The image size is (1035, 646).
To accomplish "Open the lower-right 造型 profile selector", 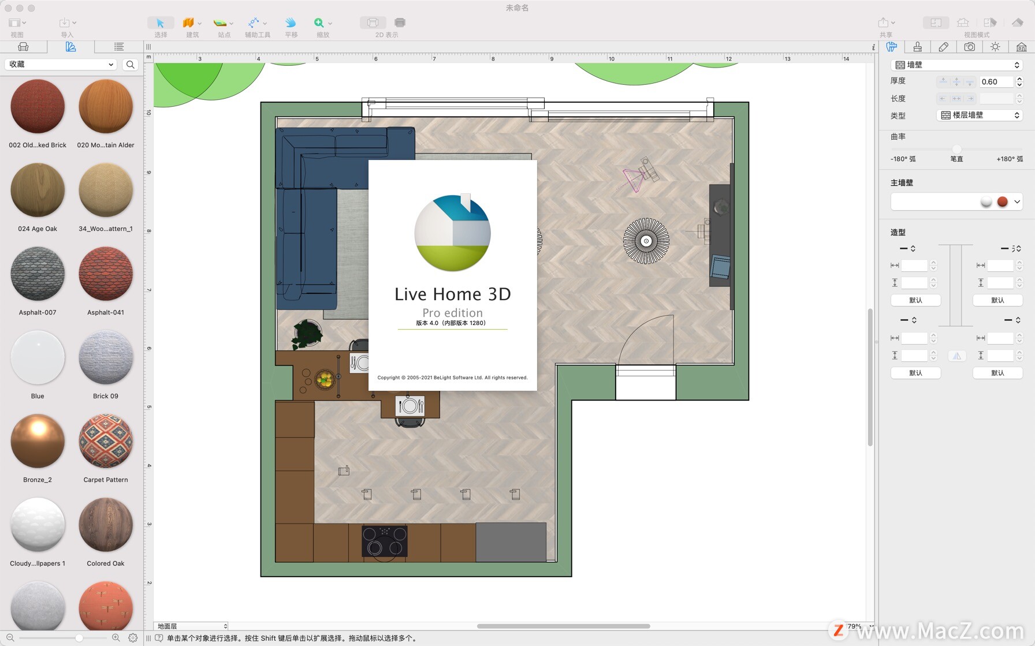I will 1012,320.
